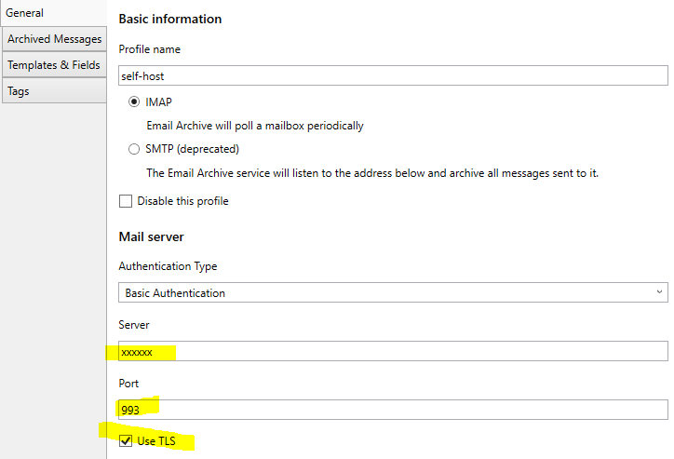
Task: Focus the Profile name field containing self-host
Action: (393, 75)
